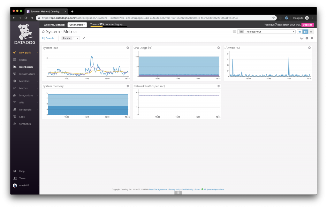The width and height of the screenshot is (327, 208).
Task: Open the Get started dropdown
Action: (x=77, y=25)
